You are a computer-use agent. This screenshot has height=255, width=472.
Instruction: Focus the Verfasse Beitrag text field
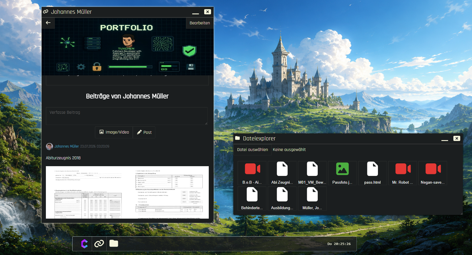coord(127,116)
